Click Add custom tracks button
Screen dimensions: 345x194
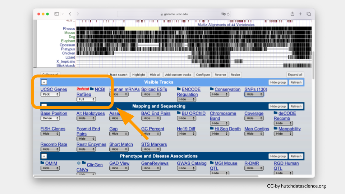pyautogui.click(x=178, y=75)
